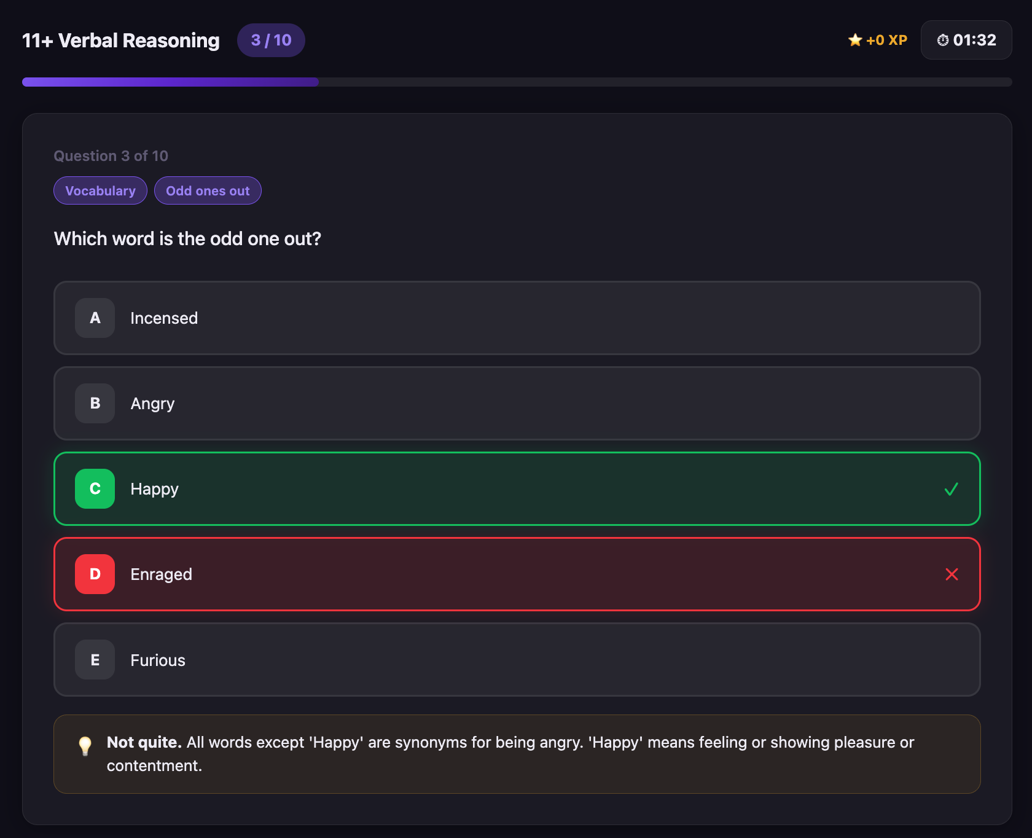1032x838 pixels.
Task: Click the 3 / 10 progress badge
Action: [x=271, y=41]
